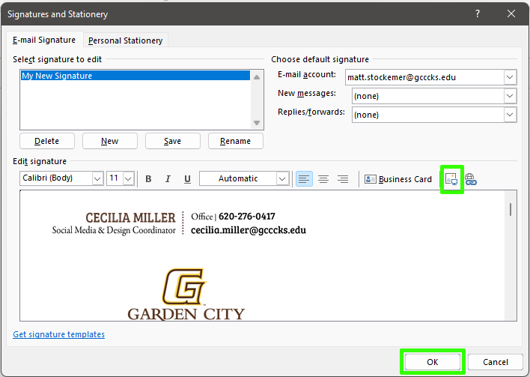Toggle underline formatting button
The width and height of the screenshot is (530, 377).
(x=187, y=179)
